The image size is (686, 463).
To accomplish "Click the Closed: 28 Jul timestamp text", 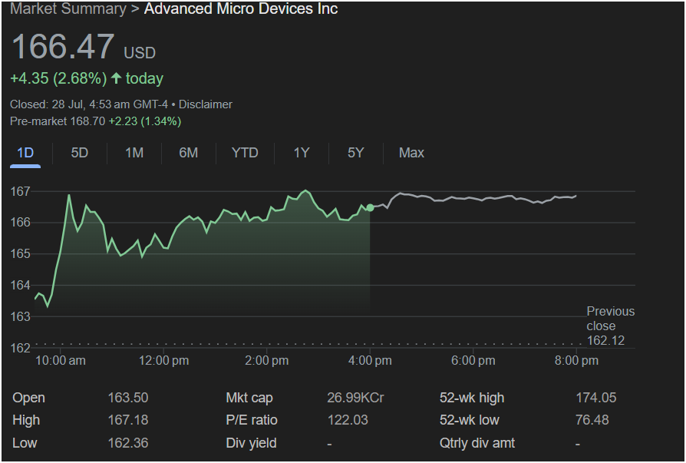I will [89, 104].
